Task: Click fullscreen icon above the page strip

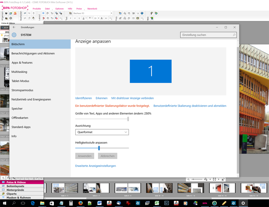Action: click(x=214, y=179)
